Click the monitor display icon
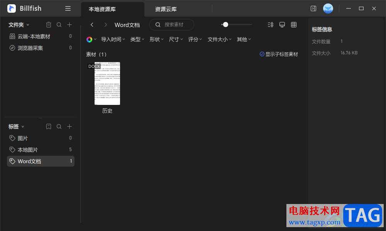 (282, 25)
